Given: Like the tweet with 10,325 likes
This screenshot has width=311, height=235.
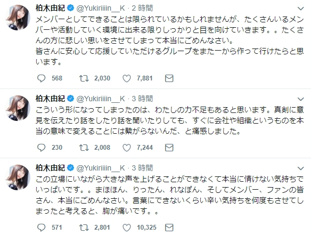Looking at the screenshot, I should [x=127, y=228].
